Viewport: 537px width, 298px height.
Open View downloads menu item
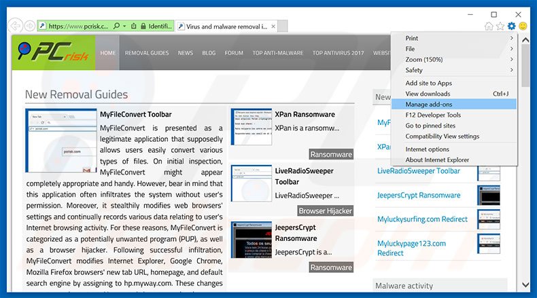pos(428,94)
